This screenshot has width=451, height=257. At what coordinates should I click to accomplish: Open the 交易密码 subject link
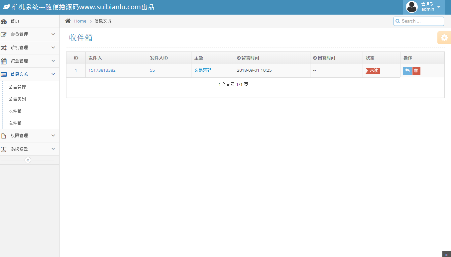(203, 70)
